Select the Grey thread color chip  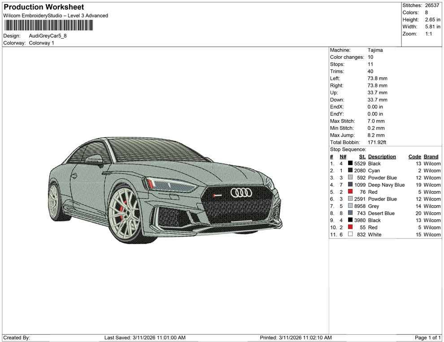350,206
